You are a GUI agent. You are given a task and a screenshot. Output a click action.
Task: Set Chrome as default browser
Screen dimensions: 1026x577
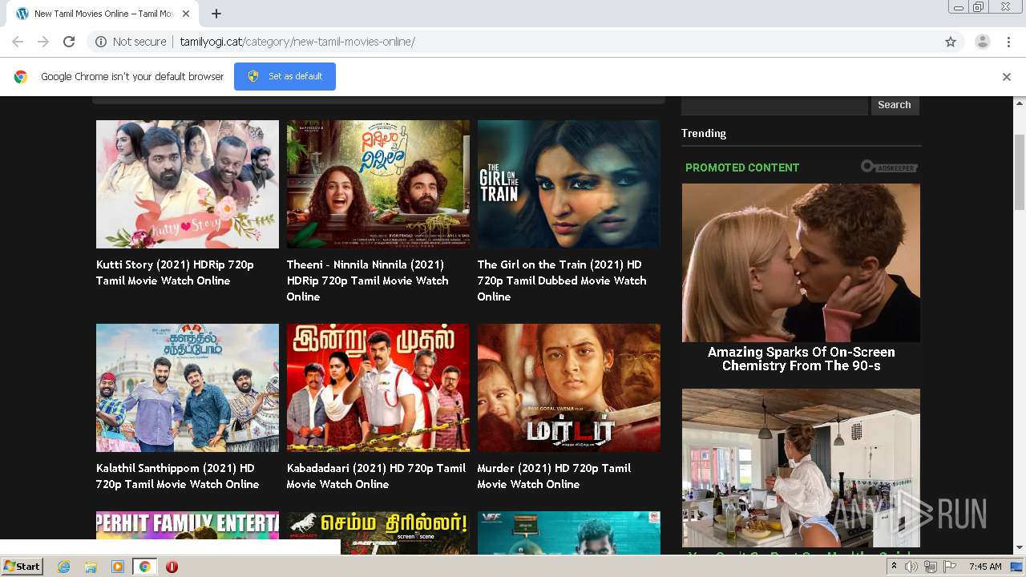285,76
